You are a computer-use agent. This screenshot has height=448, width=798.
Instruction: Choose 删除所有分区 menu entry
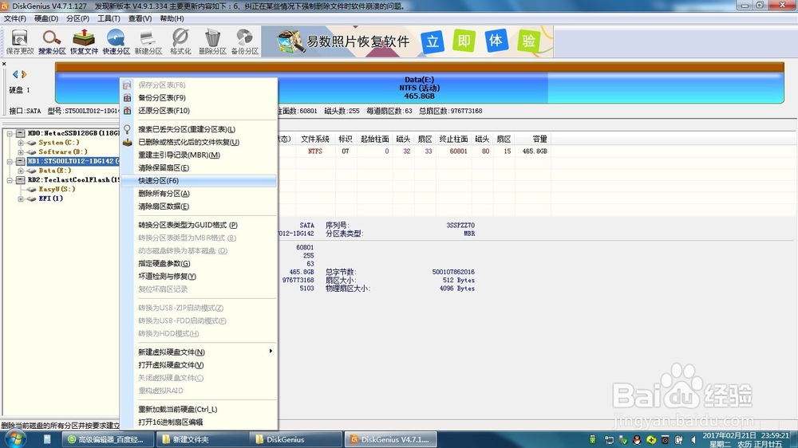(x=199, y=193)
